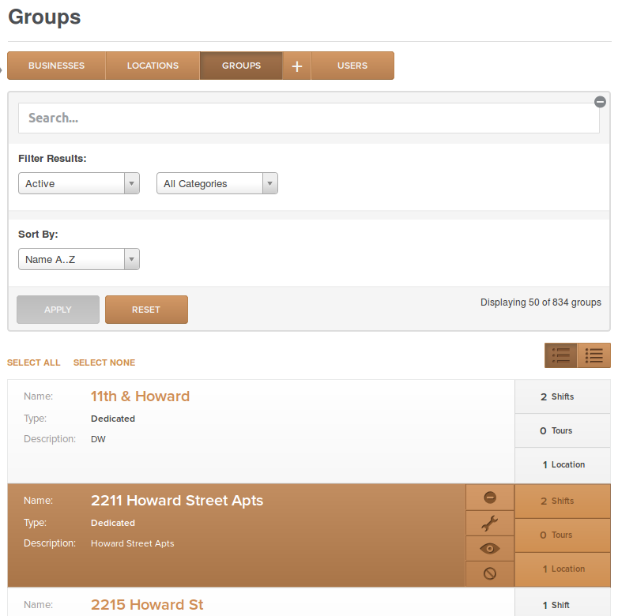Switch to the detailed list view
The image size is (618, 616).
click(x=561, y=355)
